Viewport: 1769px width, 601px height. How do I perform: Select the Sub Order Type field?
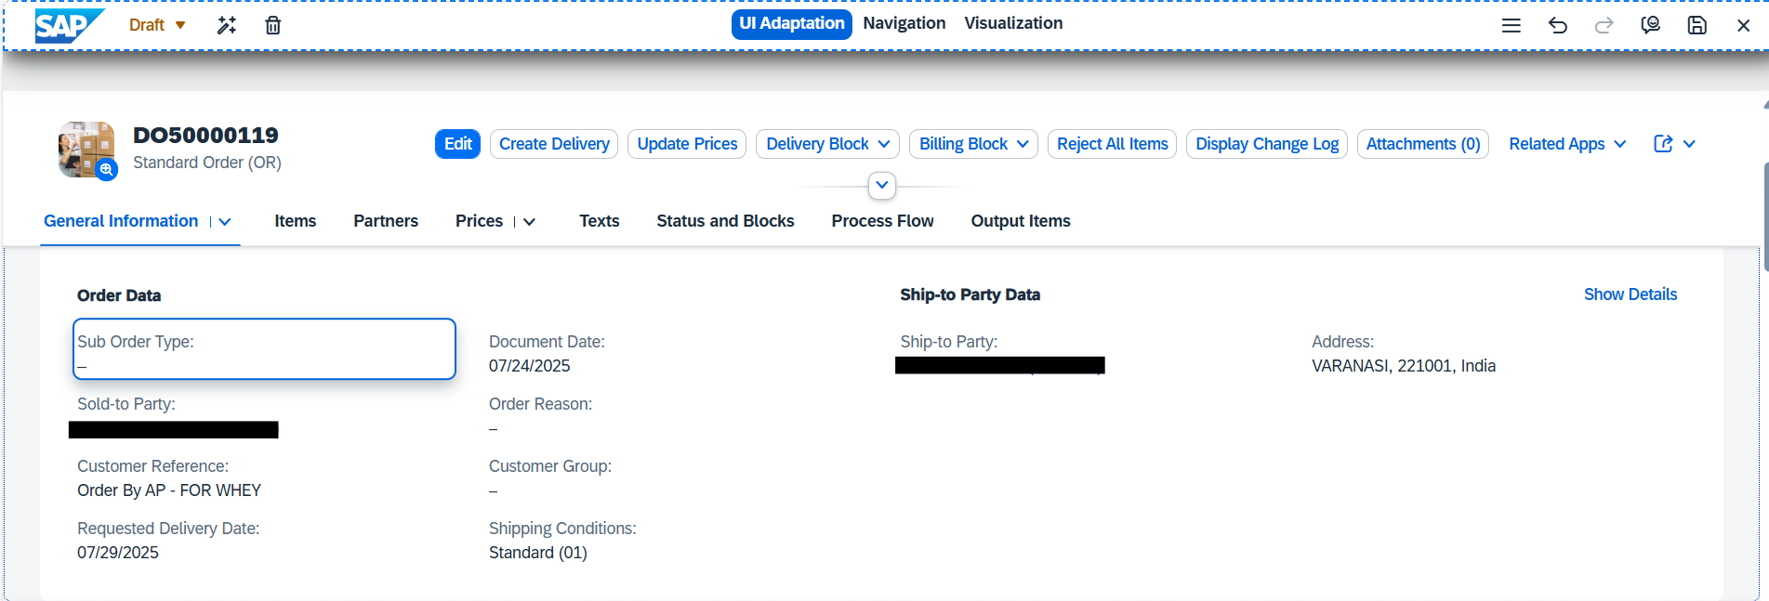(x=264, y=349)
